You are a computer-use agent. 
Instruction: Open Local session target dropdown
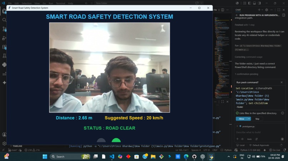point(240,145)
